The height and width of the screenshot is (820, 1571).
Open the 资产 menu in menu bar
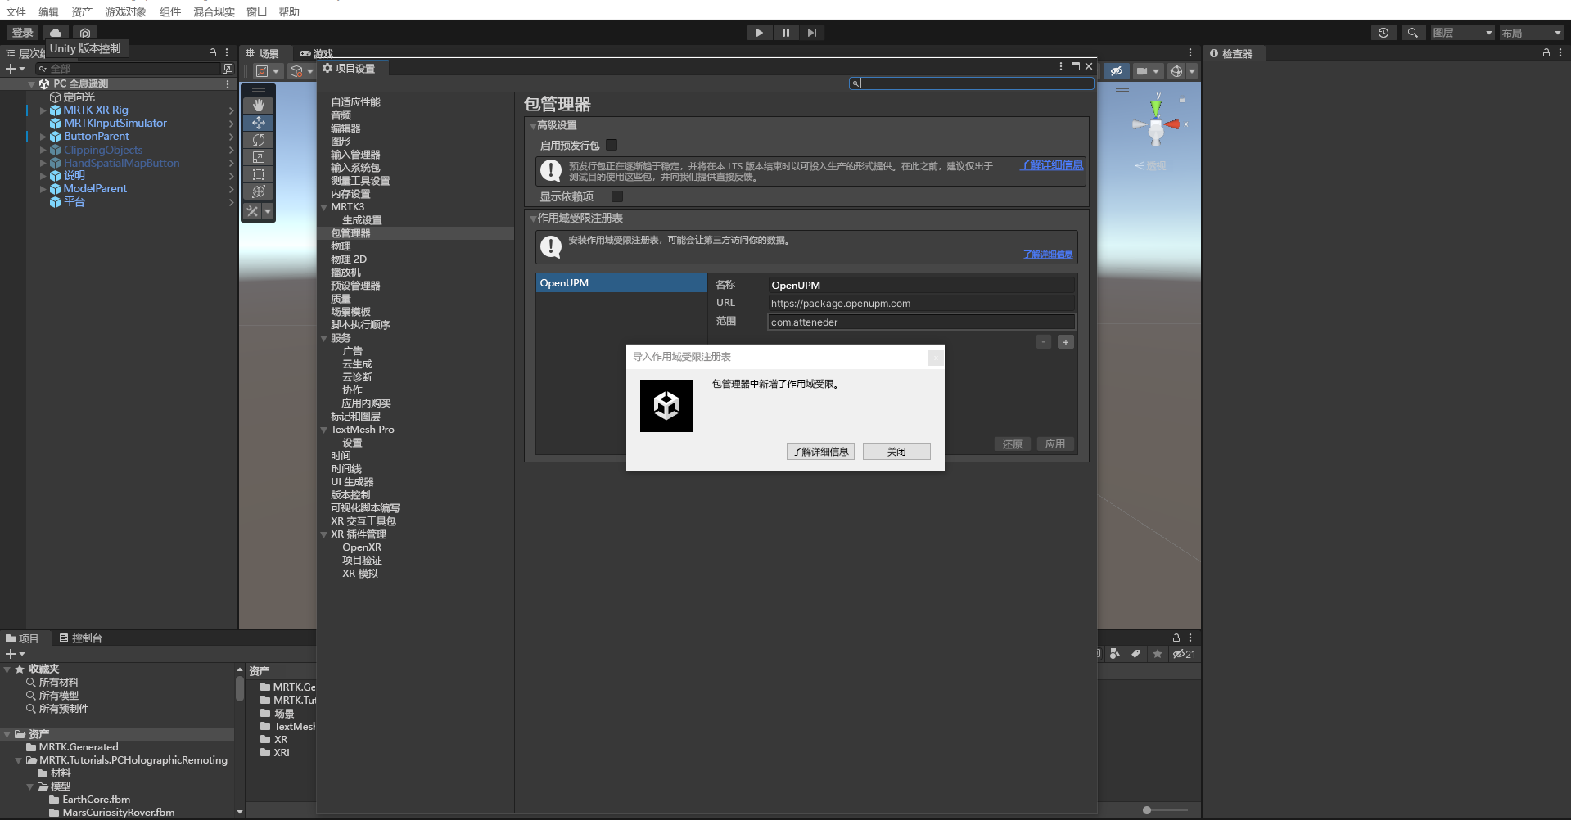click(81, 11)
